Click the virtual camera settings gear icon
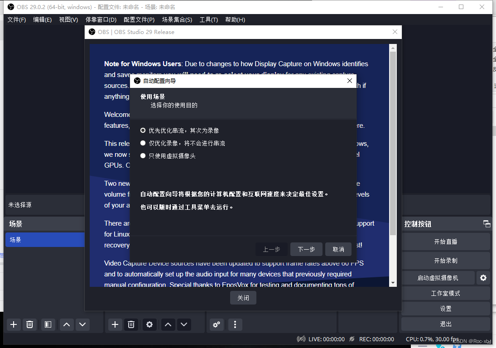This screenshot has height=348, width=496. coord(483,278)
